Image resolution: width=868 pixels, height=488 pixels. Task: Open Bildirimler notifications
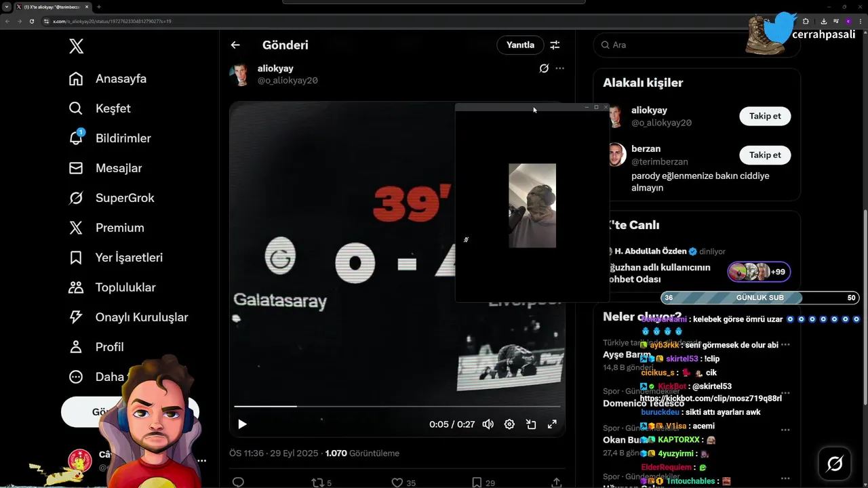[110, 138]
